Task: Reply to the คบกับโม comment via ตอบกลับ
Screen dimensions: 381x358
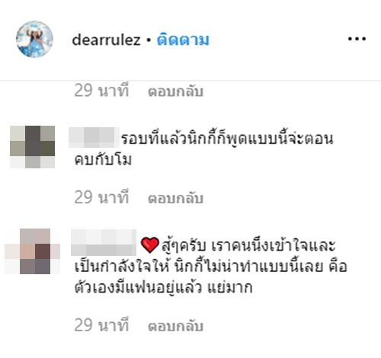Action: (175, 198)
